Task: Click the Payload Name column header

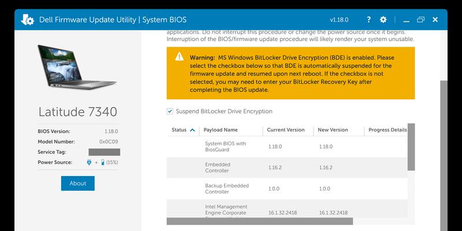Action: (x=221, y=130)
